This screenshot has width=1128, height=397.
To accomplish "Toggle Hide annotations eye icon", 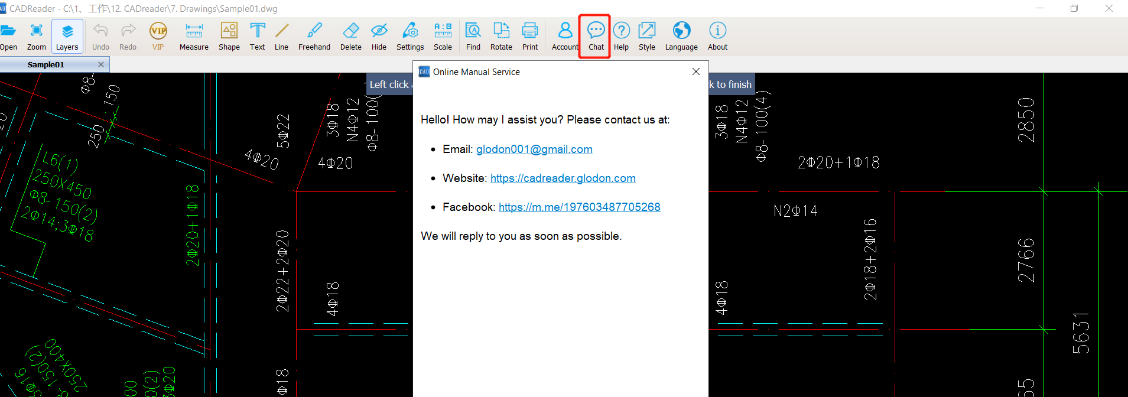I will 379,37.
